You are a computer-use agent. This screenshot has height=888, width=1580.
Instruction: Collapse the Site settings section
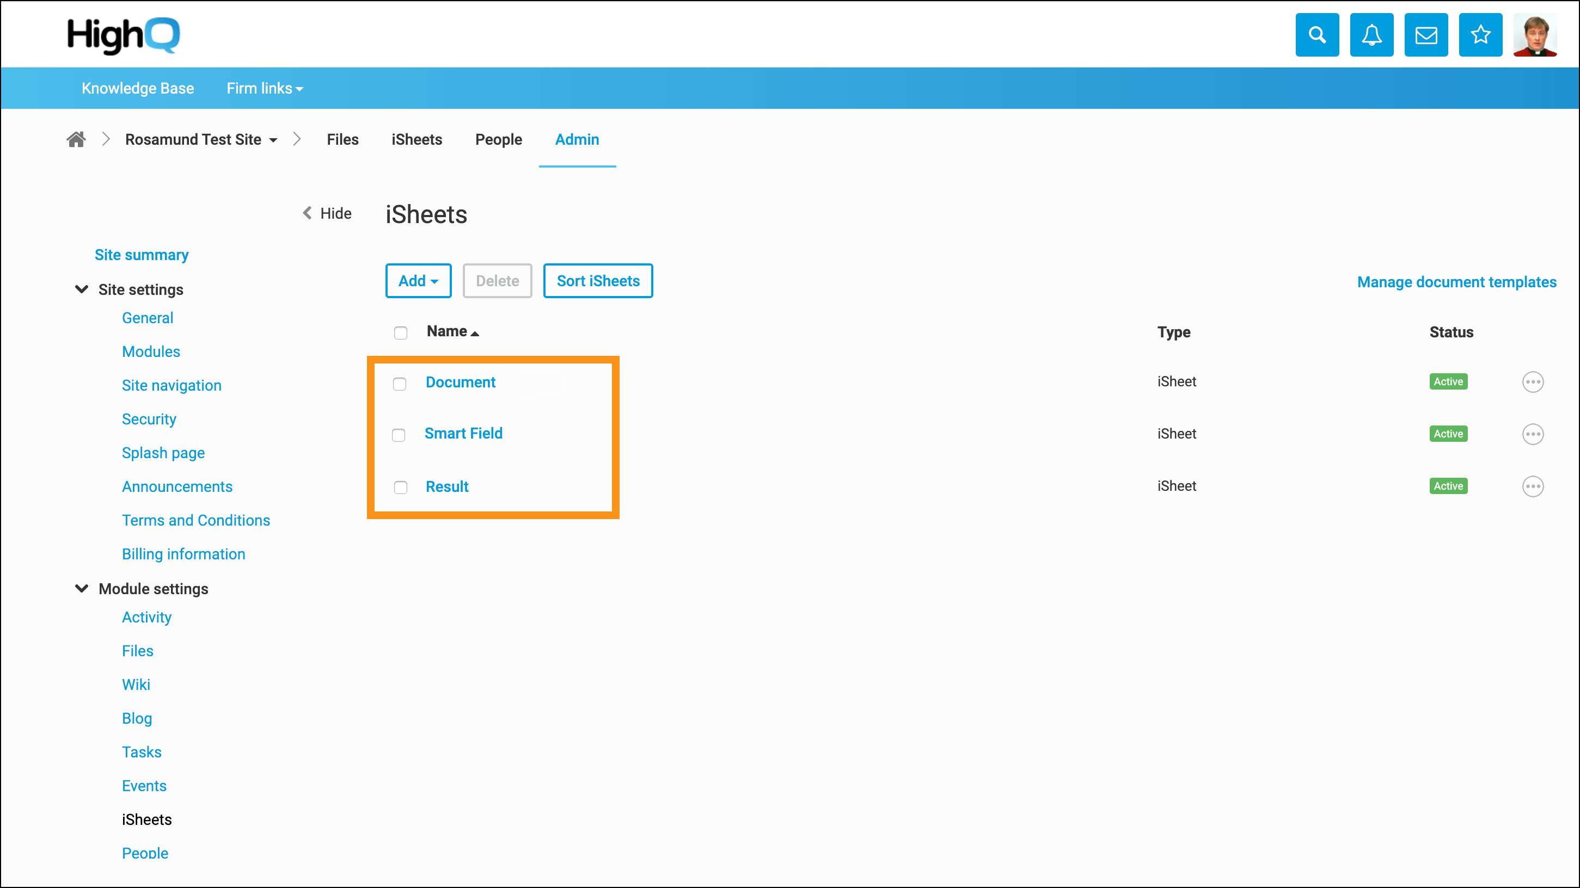pos(82,289)
